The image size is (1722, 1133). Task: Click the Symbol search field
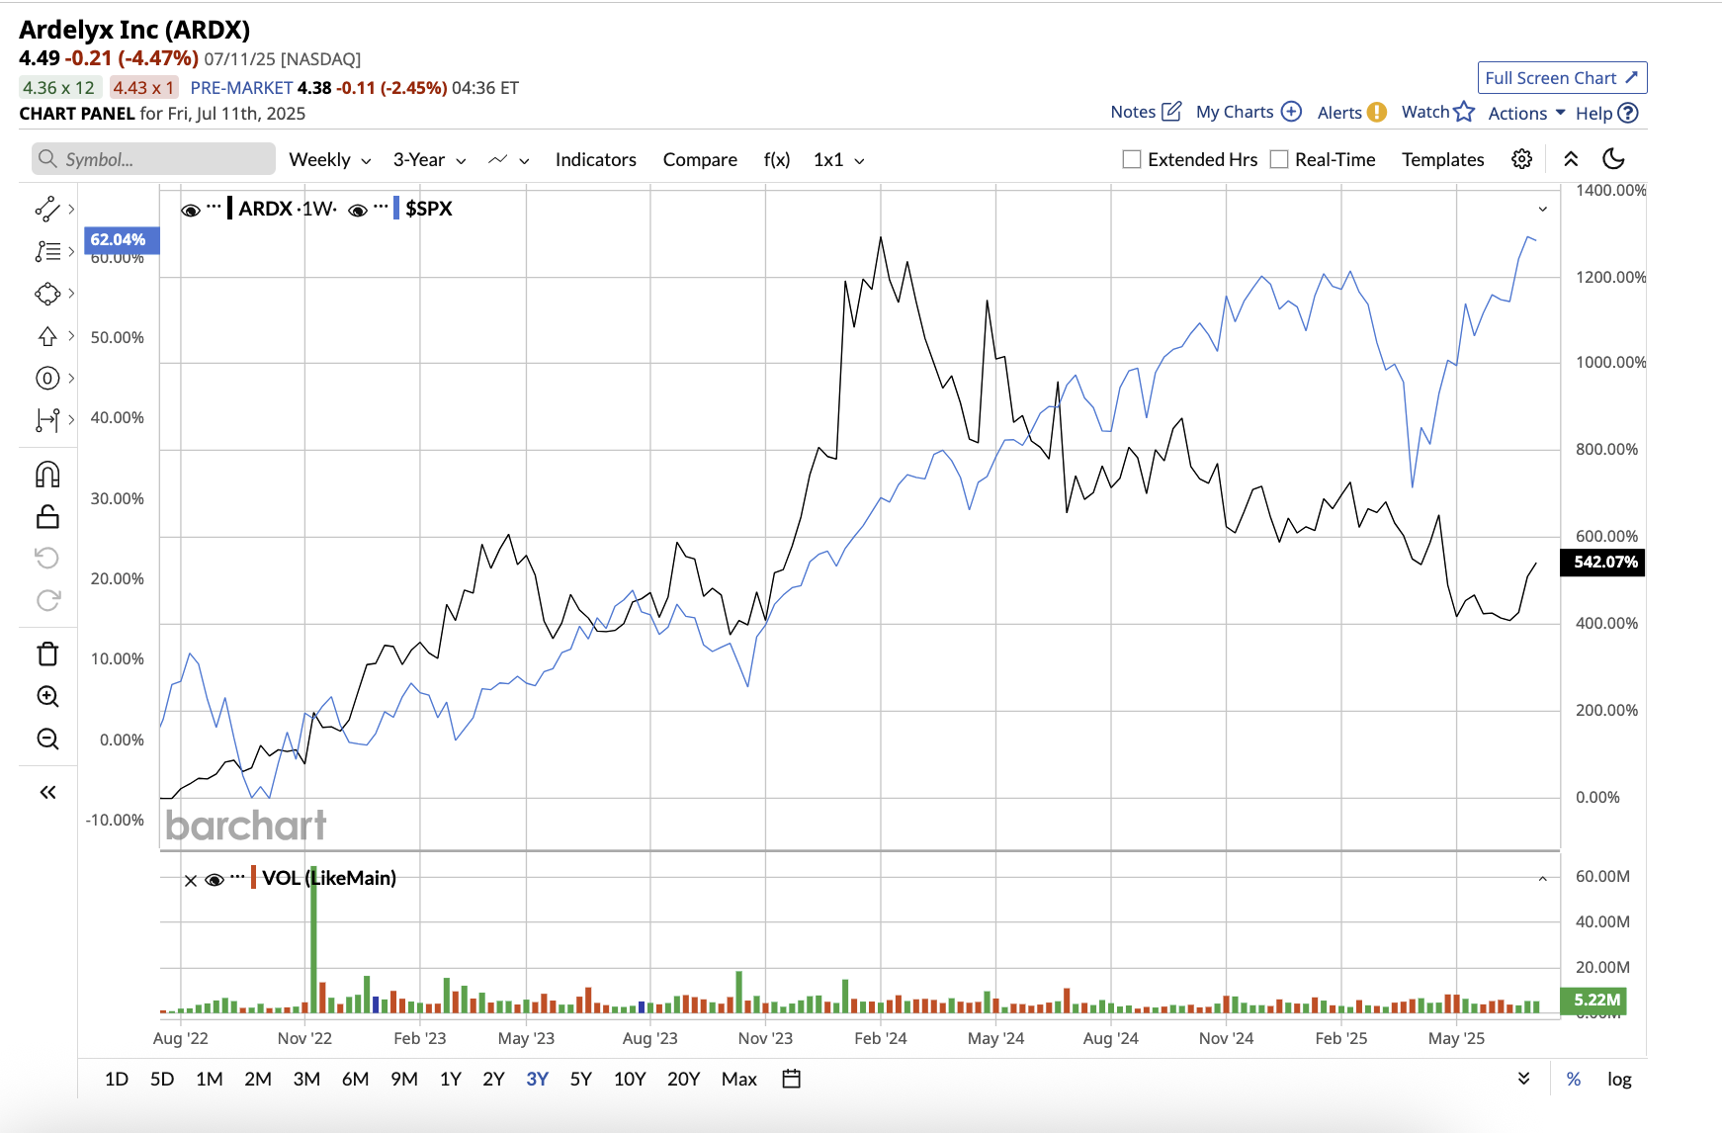(x=153, y=159)
